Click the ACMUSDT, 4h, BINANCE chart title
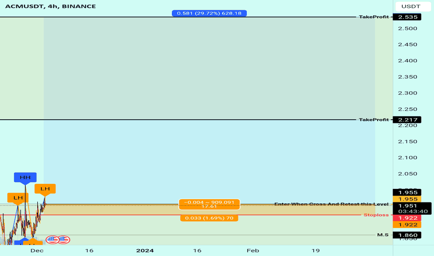 coord(50,6)
